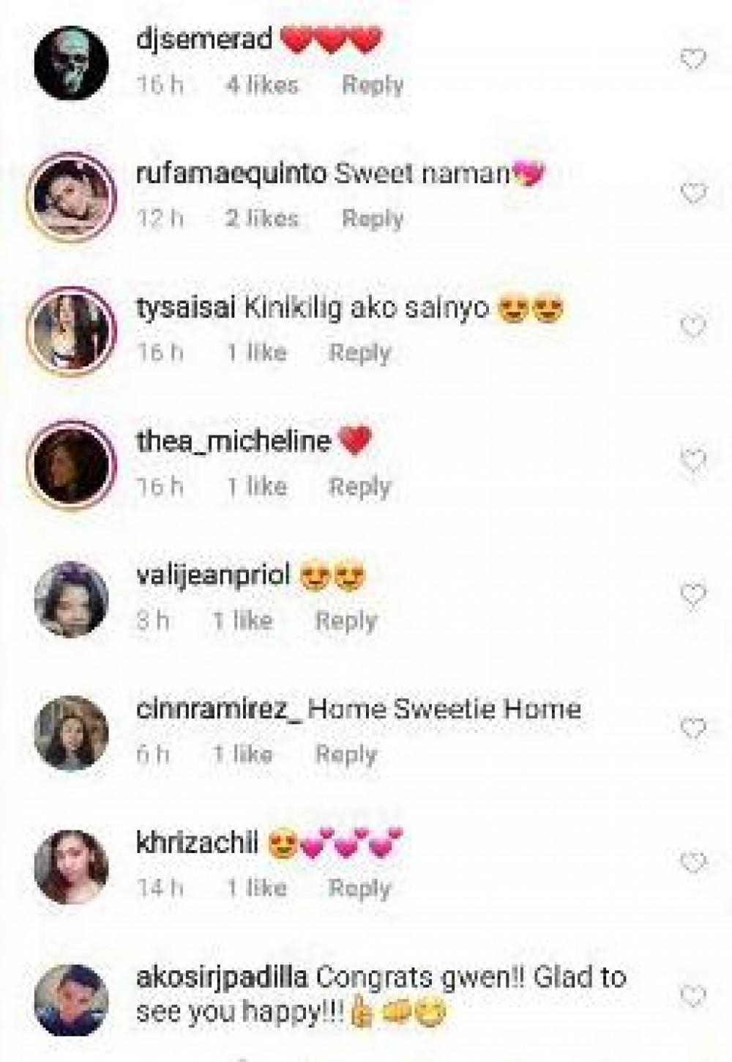
Task: Tap heart icon beside rufamaequinto's comment
Action: click(692, 193)
